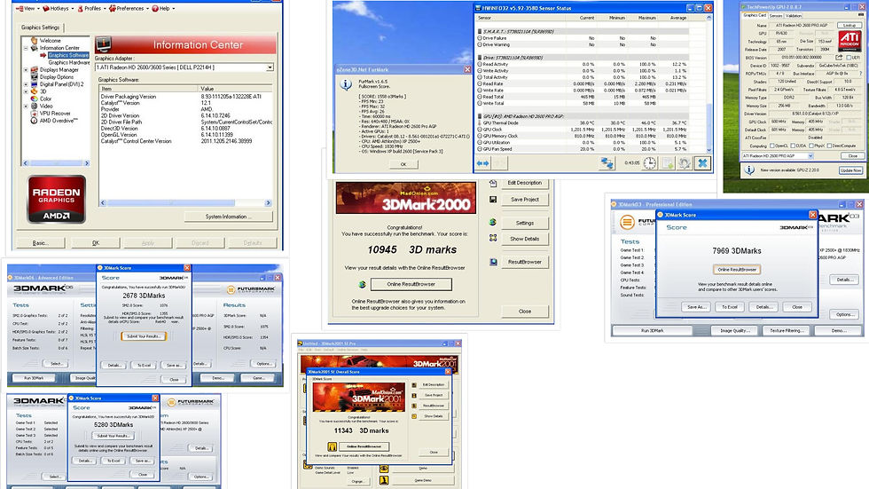
Task: Click the GPU-Z update info icon
Action: click(x=749, y=170)
